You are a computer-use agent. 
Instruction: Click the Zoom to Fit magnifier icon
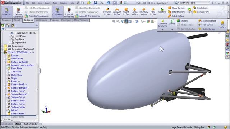[114, 21]
